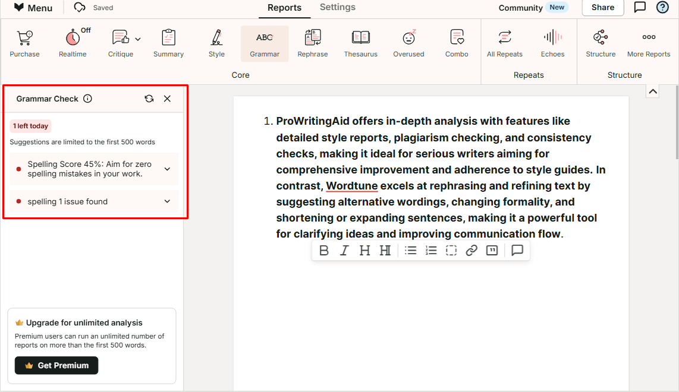This screenshot has height=392, width=679.
Task: Run the Overused words report
Action: 409,43
